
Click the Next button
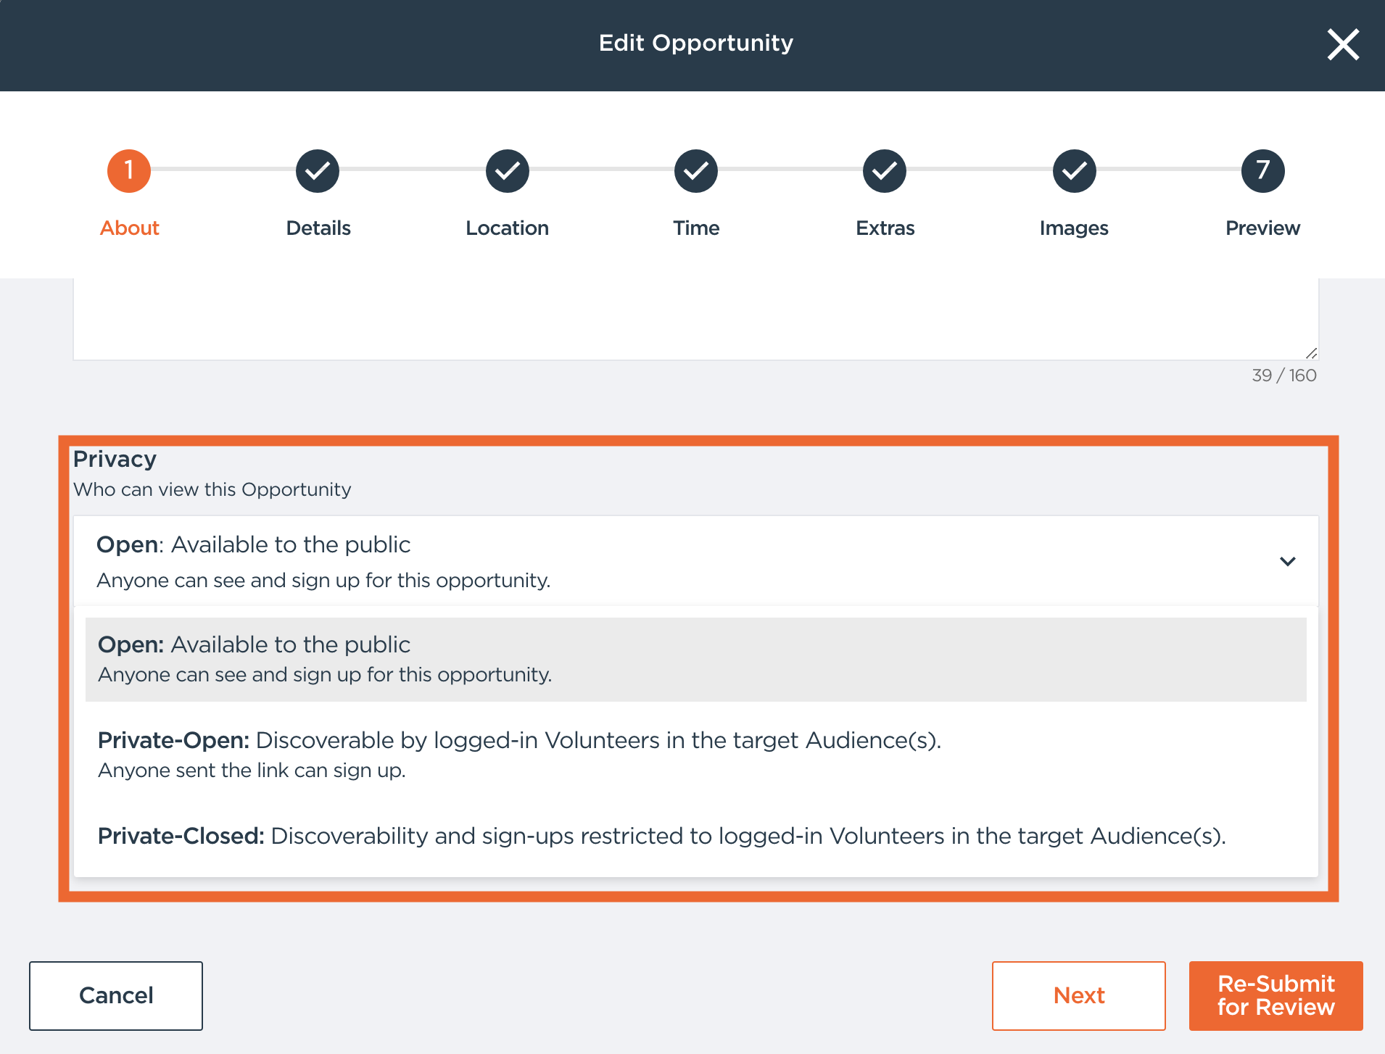point(1078,995)
